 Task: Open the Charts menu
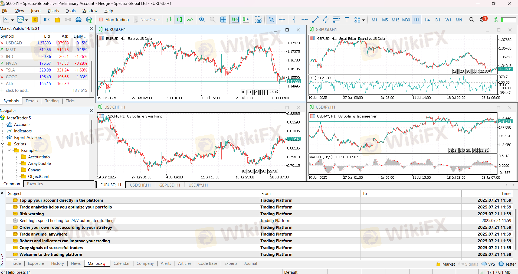[53, 11]
